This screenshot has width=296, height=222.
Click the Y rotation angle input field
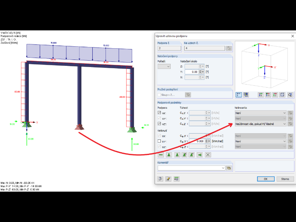(x=191, y=72)
